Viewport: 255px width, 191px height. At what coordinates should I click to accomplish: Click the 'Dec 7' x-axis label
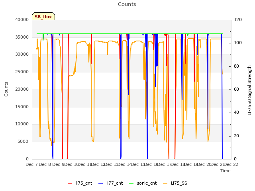point(32,164)
